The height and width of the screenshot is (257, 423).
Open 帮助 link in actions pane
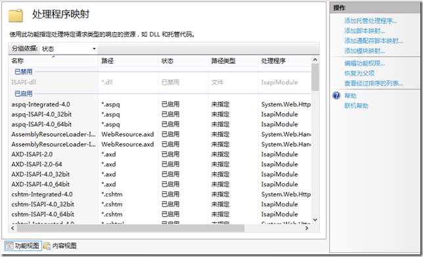[x=350, y=96]
